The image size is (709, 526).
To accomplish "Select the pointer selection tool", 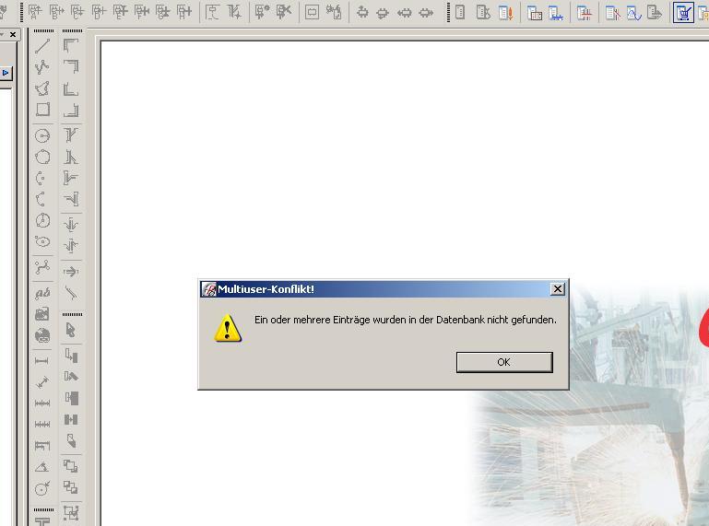I will 71,331.
